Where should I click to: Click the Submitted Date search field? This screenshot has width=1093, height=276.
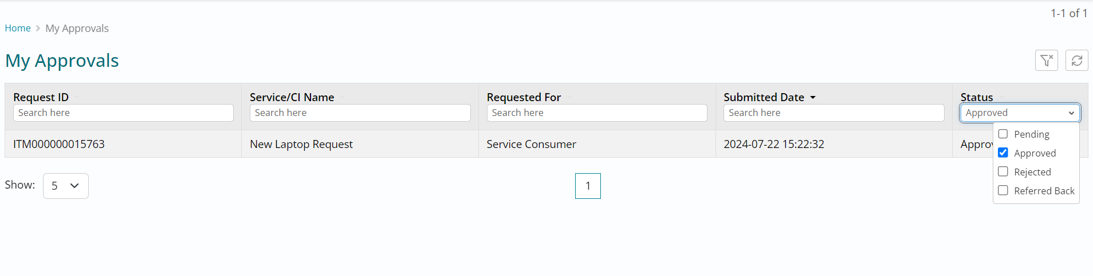tap(833, 113)
